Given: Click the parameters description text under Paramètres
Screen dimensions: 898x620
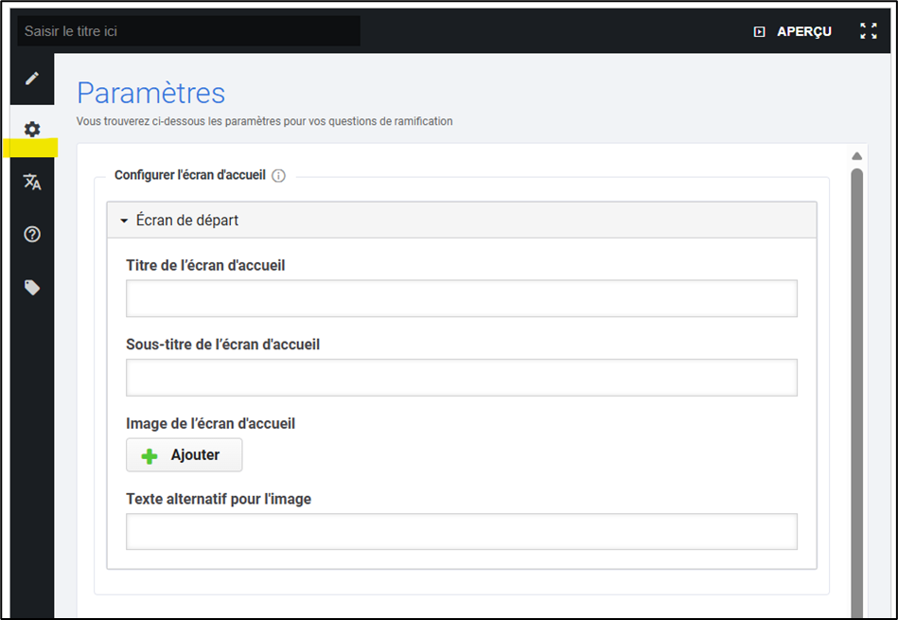Looking at the screenshot, I should pos(264,121).
